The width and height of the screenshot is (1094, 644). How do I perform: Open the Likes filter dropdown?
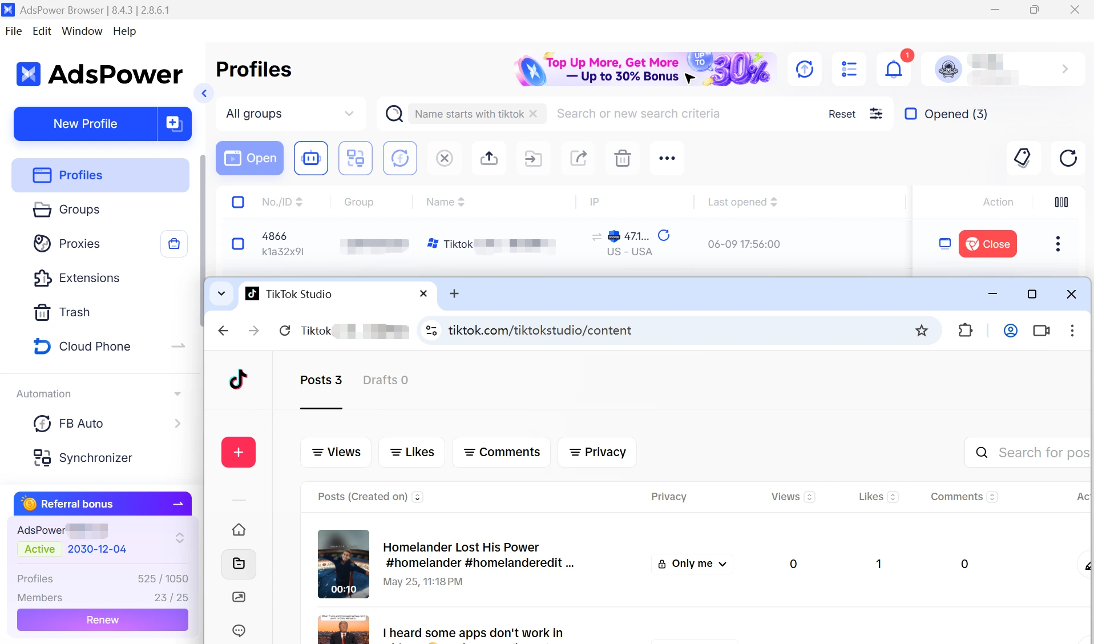[411, 452]
